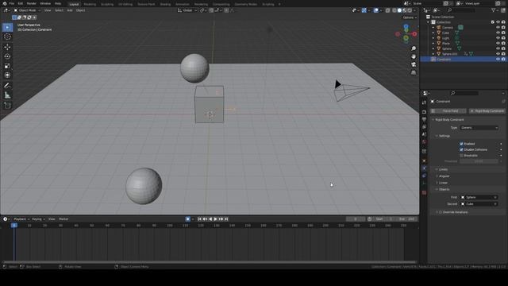Open the Physics properties tab
This screenshot has height=286, width=508.
(x=424, y=168)
